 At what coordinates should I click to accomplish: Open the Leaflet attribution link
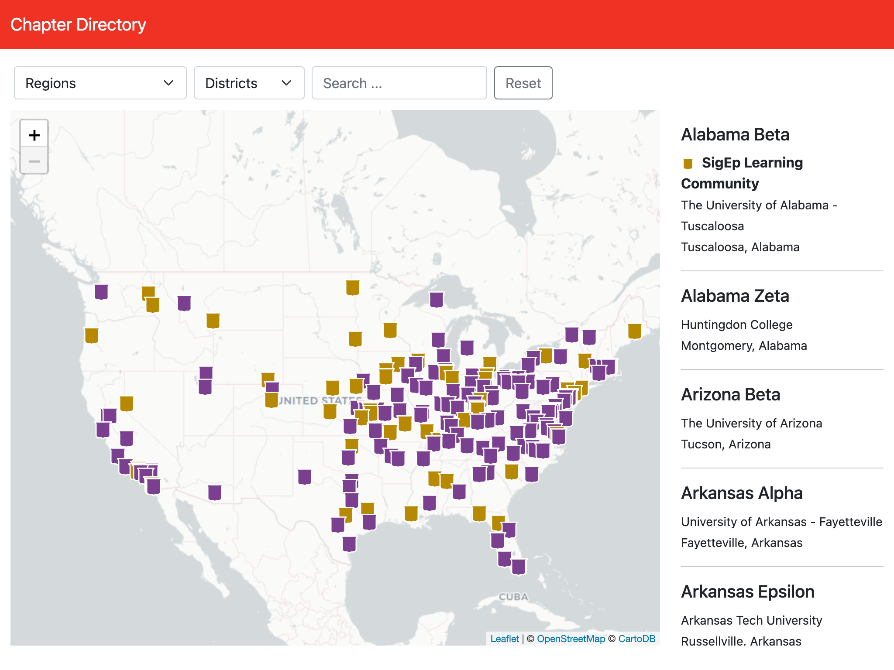pos(504,639)
